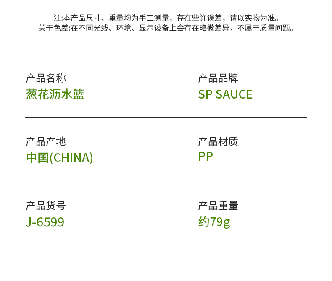Select the item number 'J-6599'
332x281 pixels.
pos(45,222)
